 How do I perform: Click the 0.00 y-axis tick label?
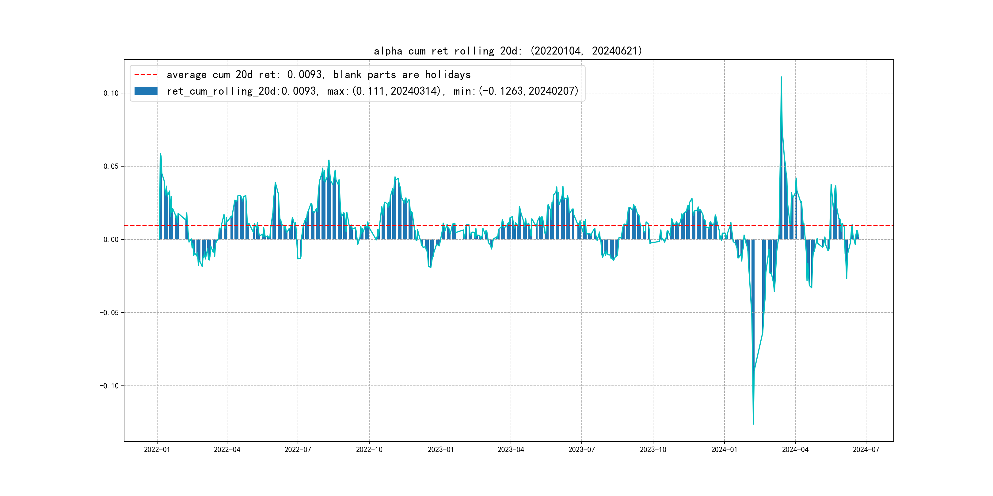111,239
